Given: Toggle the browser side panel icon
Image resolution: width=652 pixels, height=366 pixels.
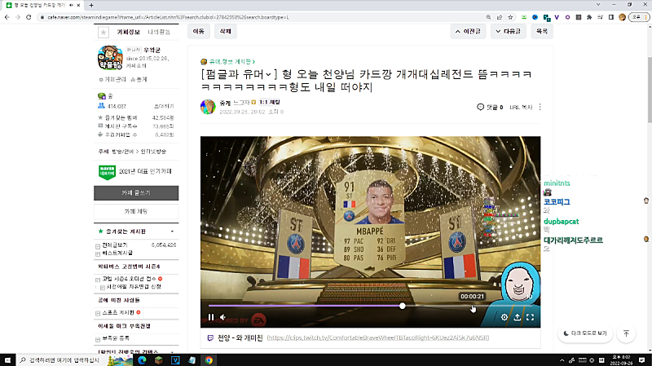Looking at the screenshot, I should point(610,17).
